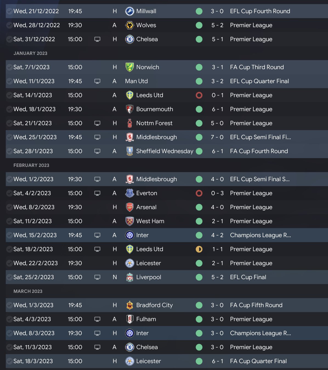Click the Millwall club badge
Image resolution: width=328 pixels, height=370 pixels.
(129, 11)
